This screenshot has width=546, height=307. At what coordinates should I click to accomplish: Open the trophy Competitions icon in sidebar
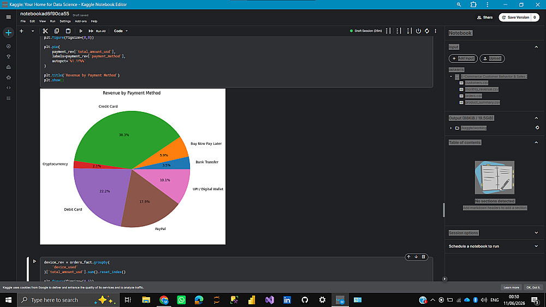point(9,56)
